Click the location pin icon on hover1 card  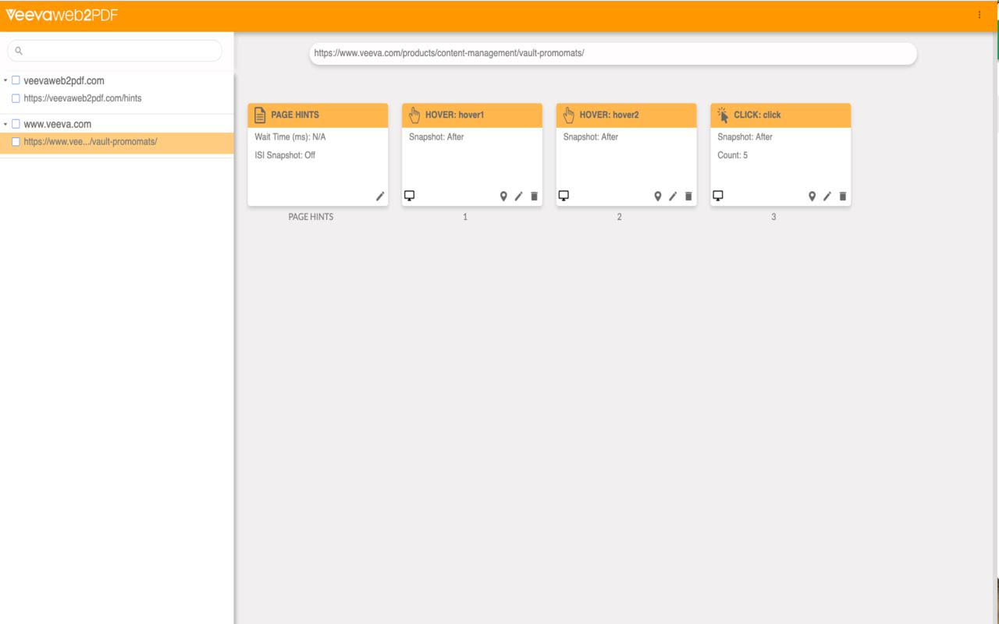click(503, 197)
